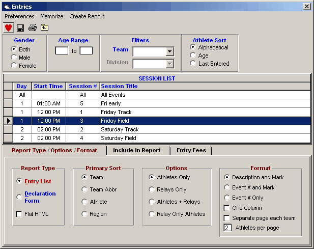Check the One Column checkbox

[226, 208]
